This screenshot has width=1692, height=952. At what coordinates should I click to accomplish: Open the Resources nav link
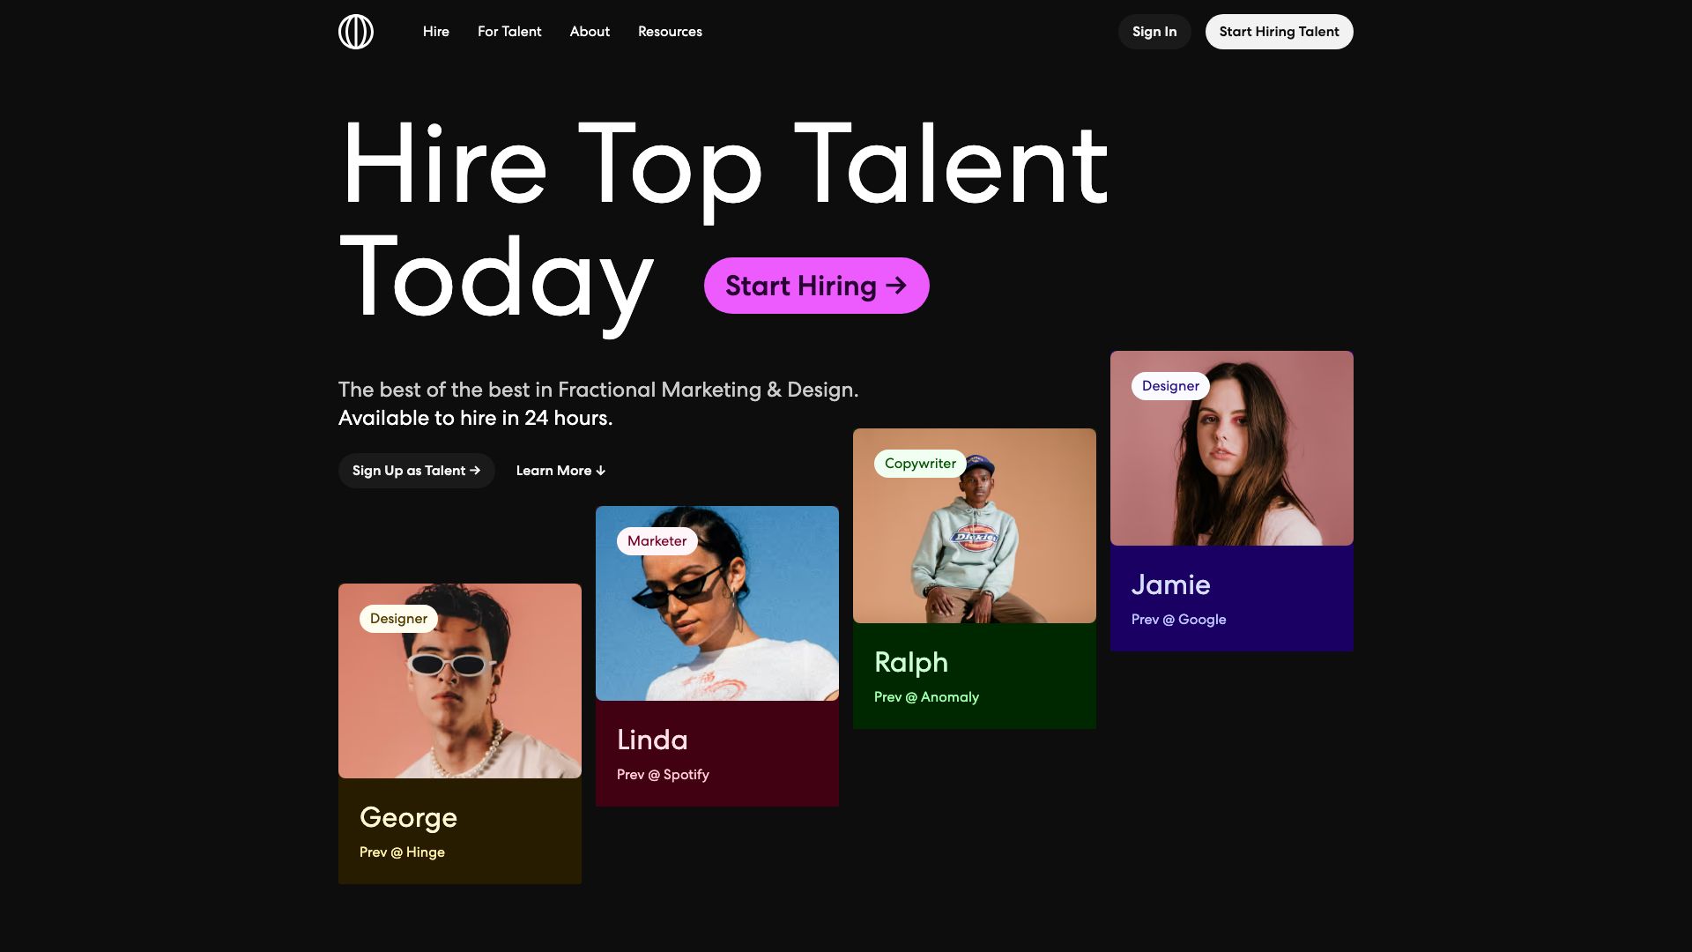pos(670,32)
